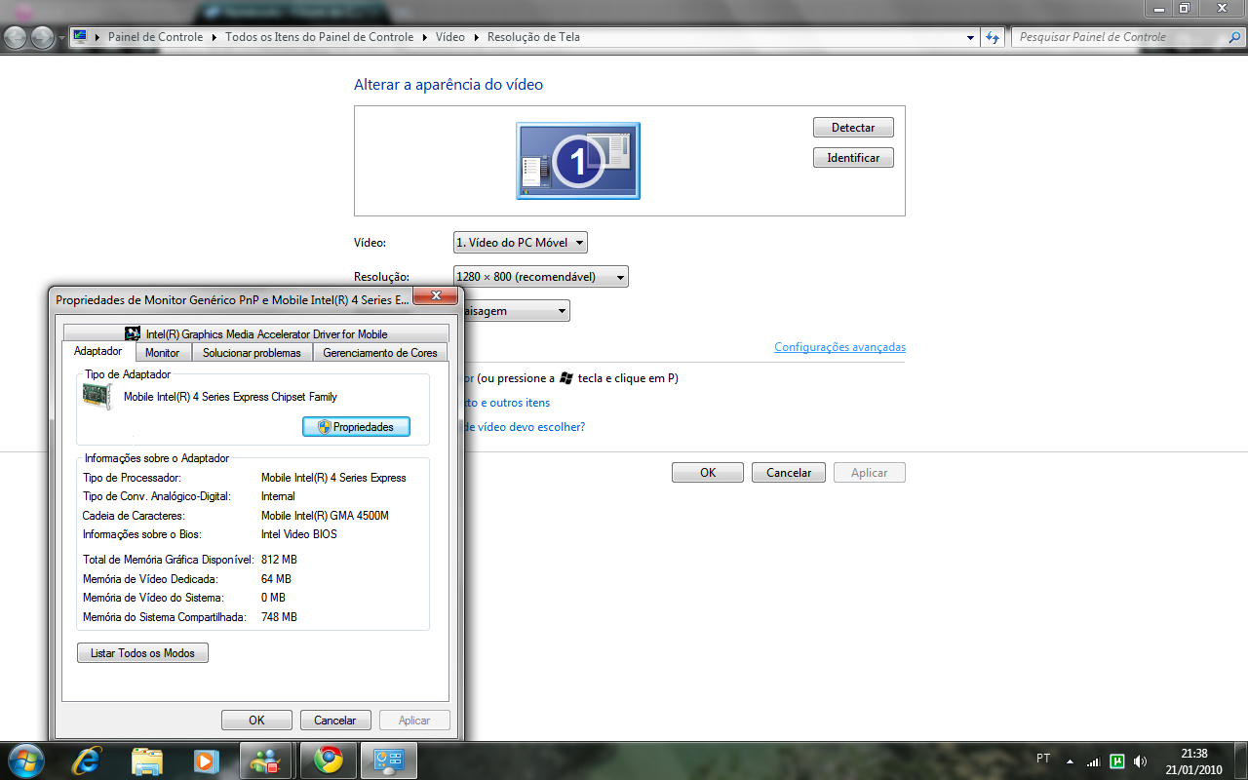The image size is (1248, 780).
Task: Click the taskbar clock showing 21:38
Action: pos(1194,760)
